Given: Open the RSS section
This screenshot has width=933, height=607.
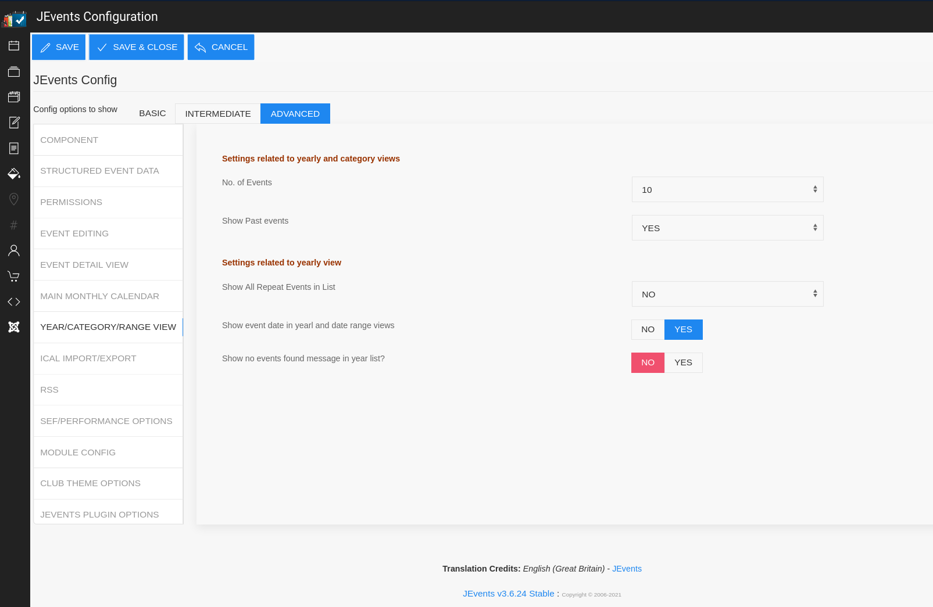Looking at the screenshot, I should point(108,390).
